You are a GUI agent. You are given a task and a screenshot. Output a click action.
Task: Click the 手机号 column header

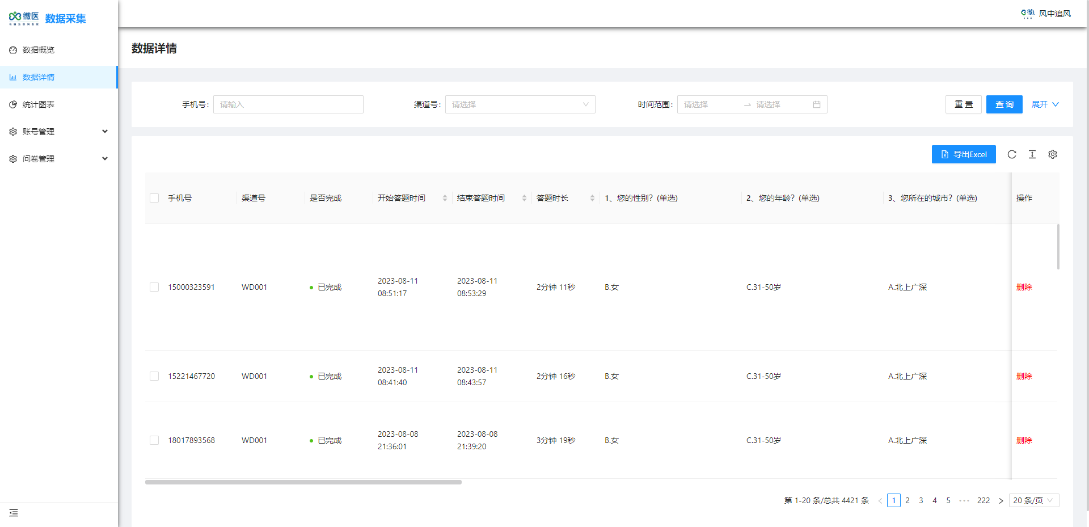click(180, 198)
